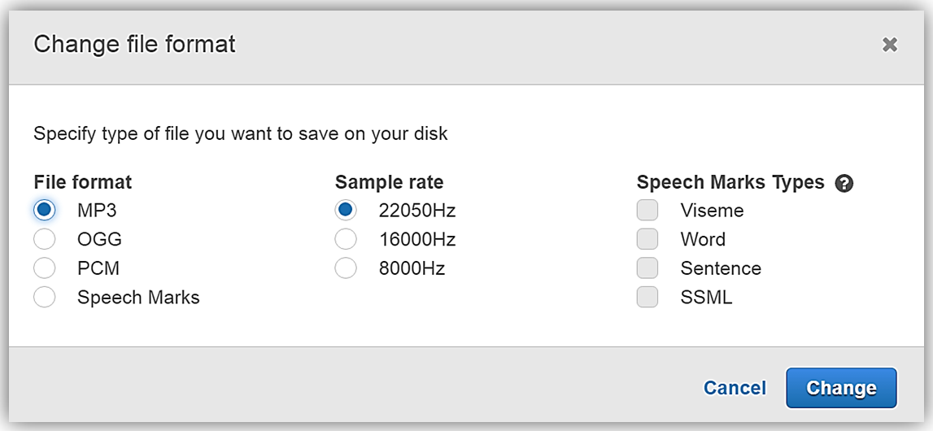
Task: Select the 22050Hz sample rate
Action: point(346,211)
